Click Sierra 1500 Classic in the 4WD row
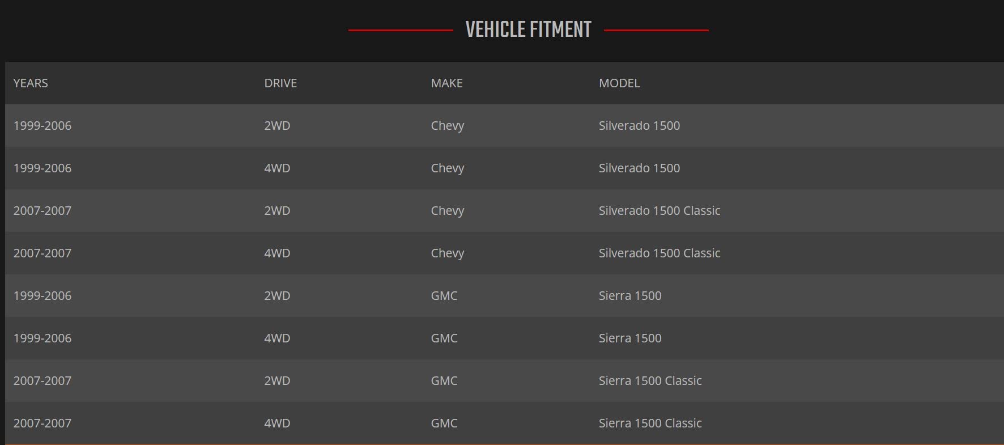The height and width of the screenshot is (445, 1004). click(650, 423)
